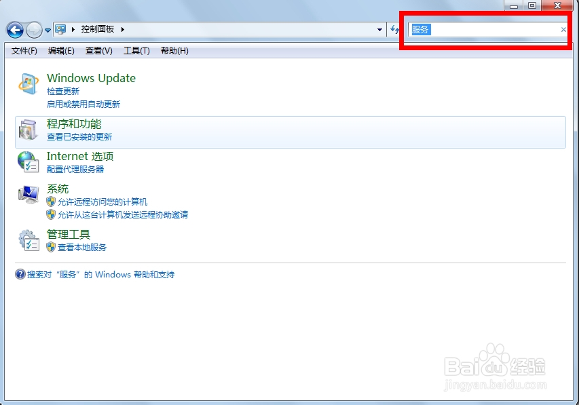Minimize the Control Panel window

514,5
